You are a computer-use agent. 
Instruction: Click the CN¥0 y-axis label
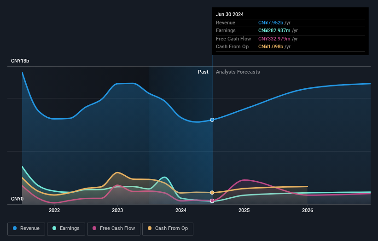pyautogui.click(x=17, y=199)
